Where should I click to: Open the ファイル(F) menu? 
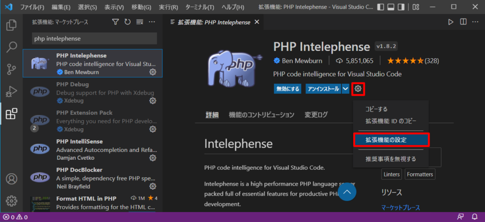coord(32,7)
